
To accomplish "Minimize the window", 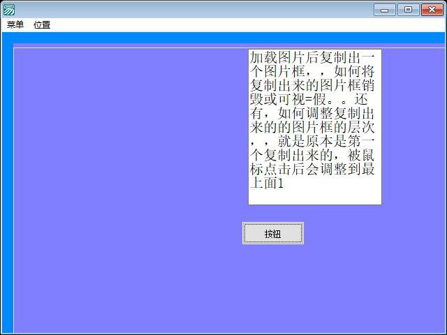I will [384, 10].
